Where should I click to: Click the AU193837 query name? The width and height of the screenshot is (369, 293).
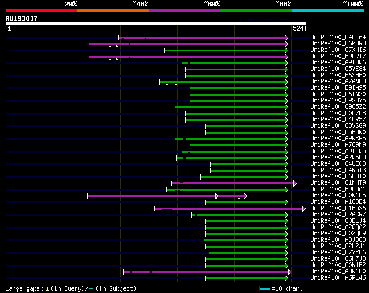tap(22, 18)
